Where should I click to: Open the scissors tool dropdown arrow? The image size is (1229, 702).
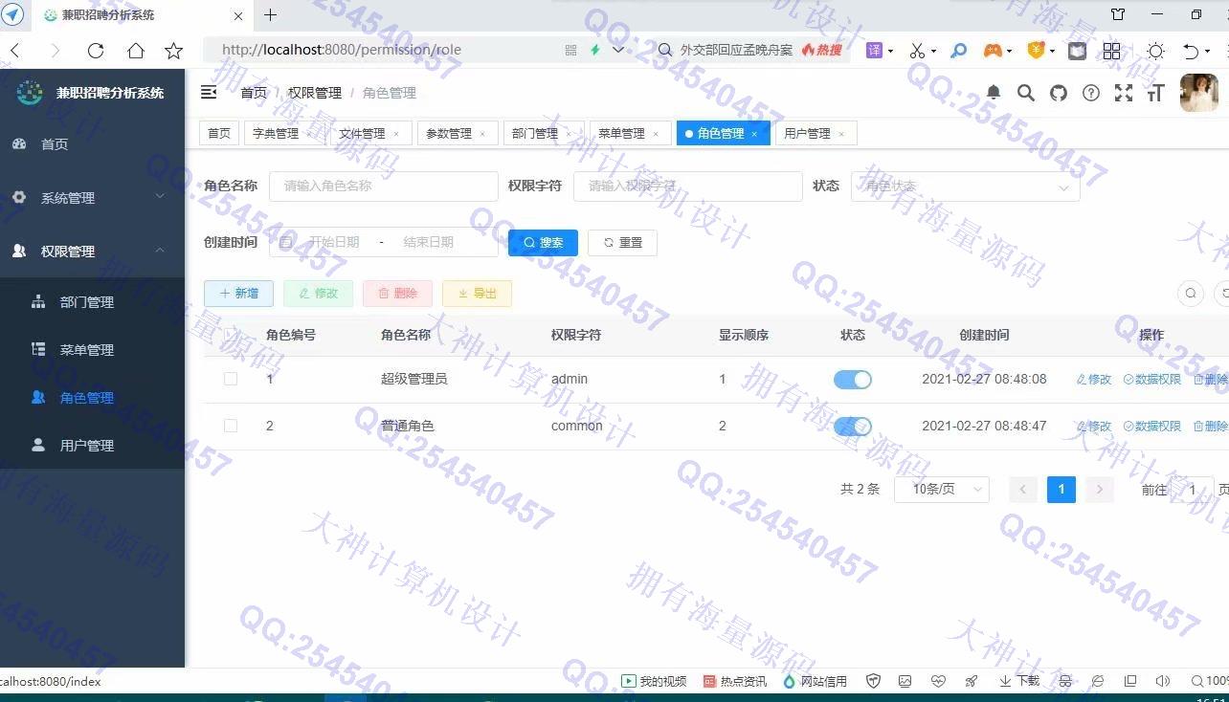coord(933,51)
